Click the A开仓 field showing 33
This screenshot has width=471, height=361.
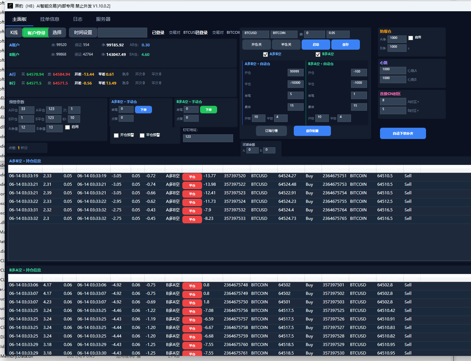[x=27, y=110]
